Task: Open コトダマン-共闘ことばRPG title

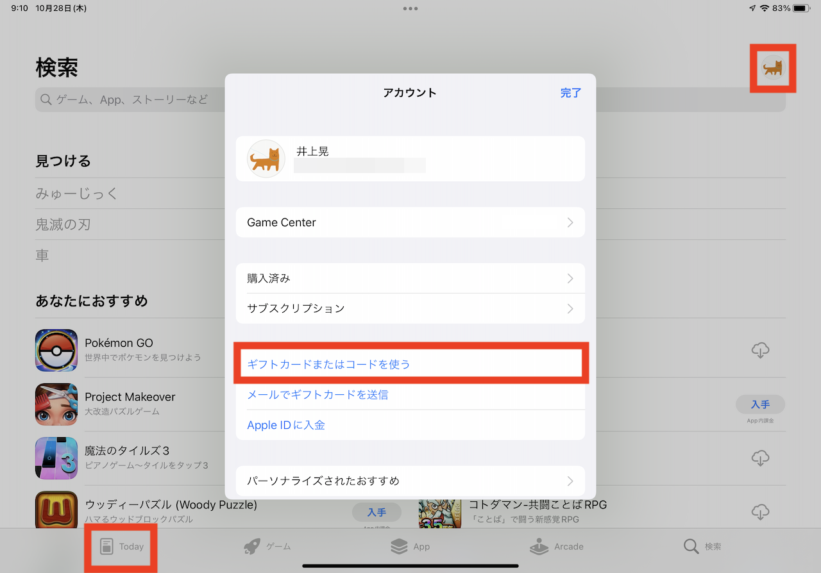Action: coord(537,504)
